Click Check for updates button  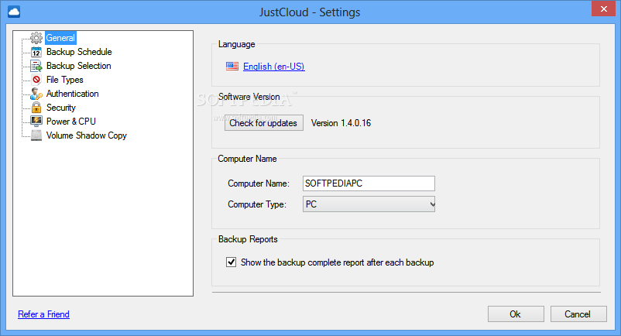coord(264,123)
